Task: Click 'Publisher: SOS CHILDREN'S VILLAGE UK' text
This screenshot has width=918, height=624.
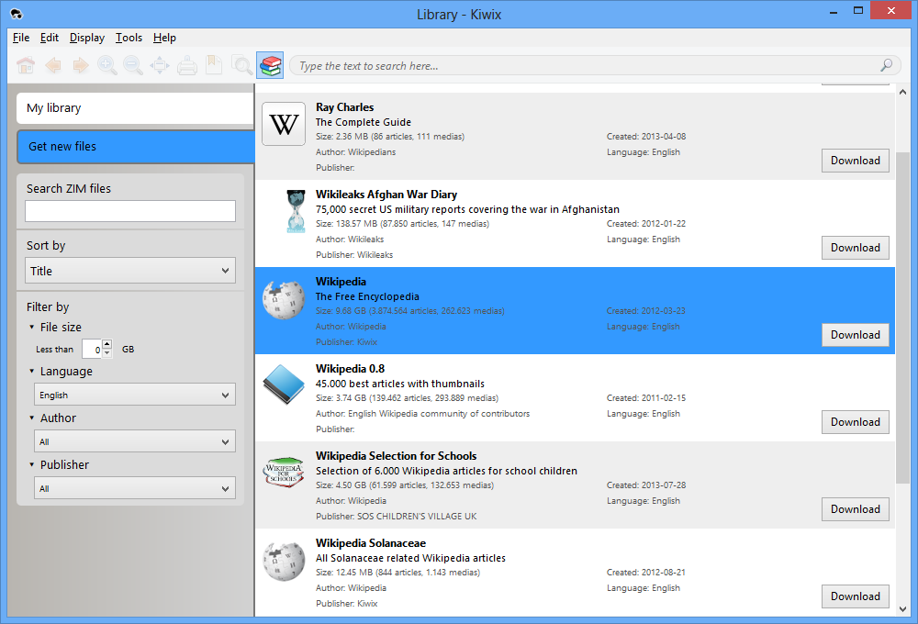Action: point(397,517)
